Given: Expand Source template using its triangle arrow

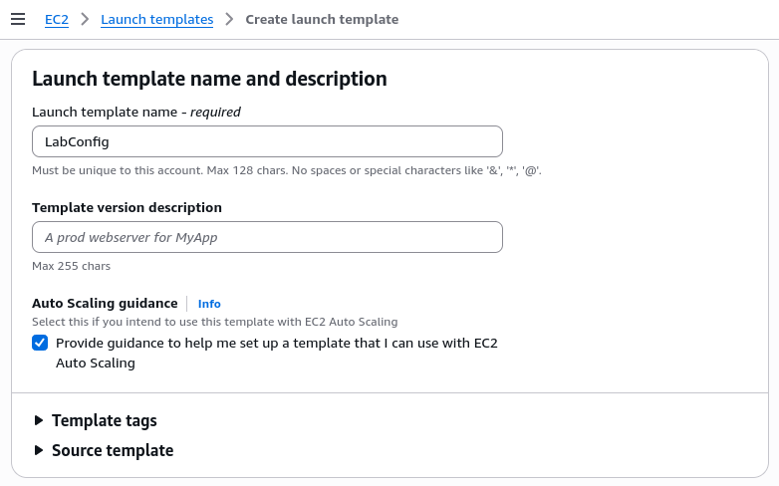Looking at the screenshot, I should point(39,451).
